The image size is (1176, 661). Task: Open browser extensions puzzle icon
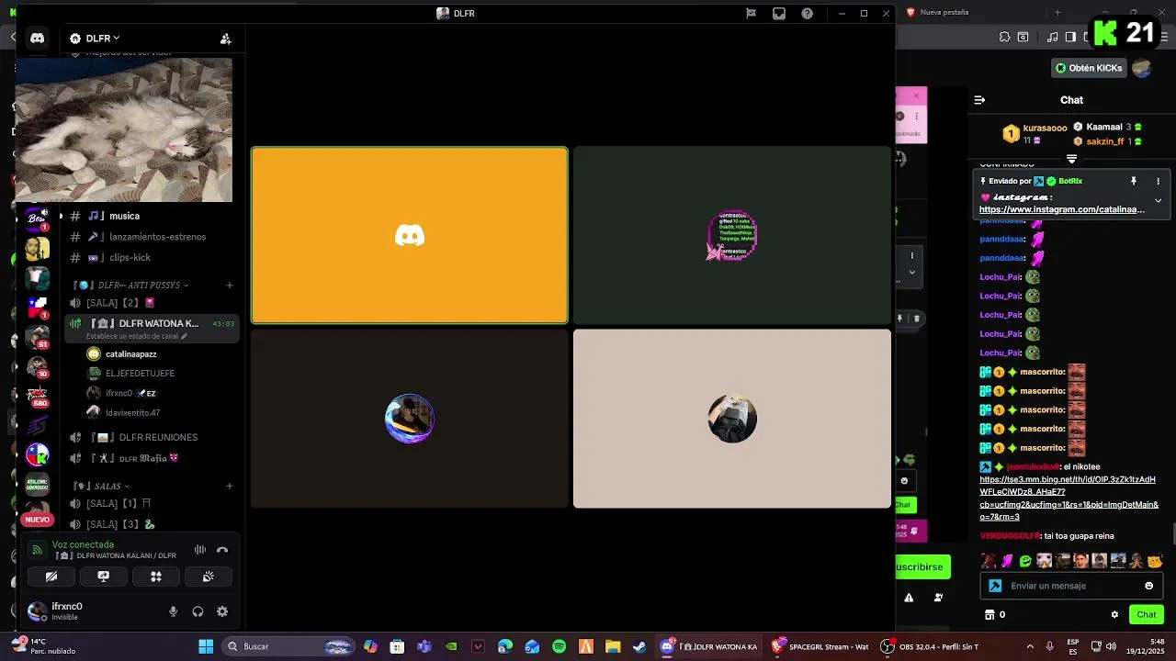tap(1004, 37)
